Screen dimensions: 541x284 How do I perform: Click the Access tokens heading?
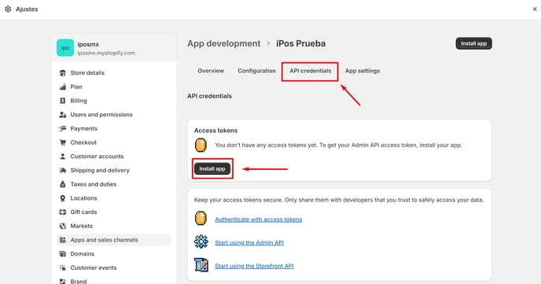pyautogui.click(x=215, y=131)
